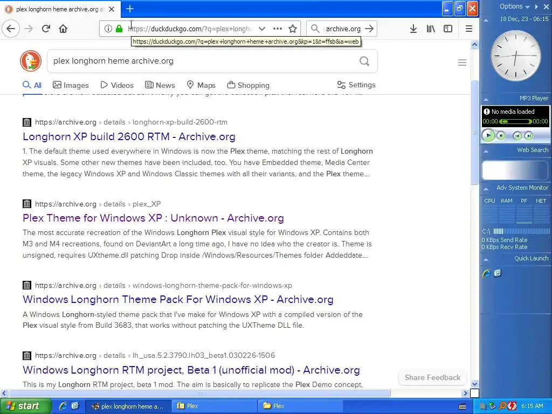Image resolution: width=552 pixels, height=414 pixels.
Task: Click the Firefox URL address field
Action: (190, 29)
